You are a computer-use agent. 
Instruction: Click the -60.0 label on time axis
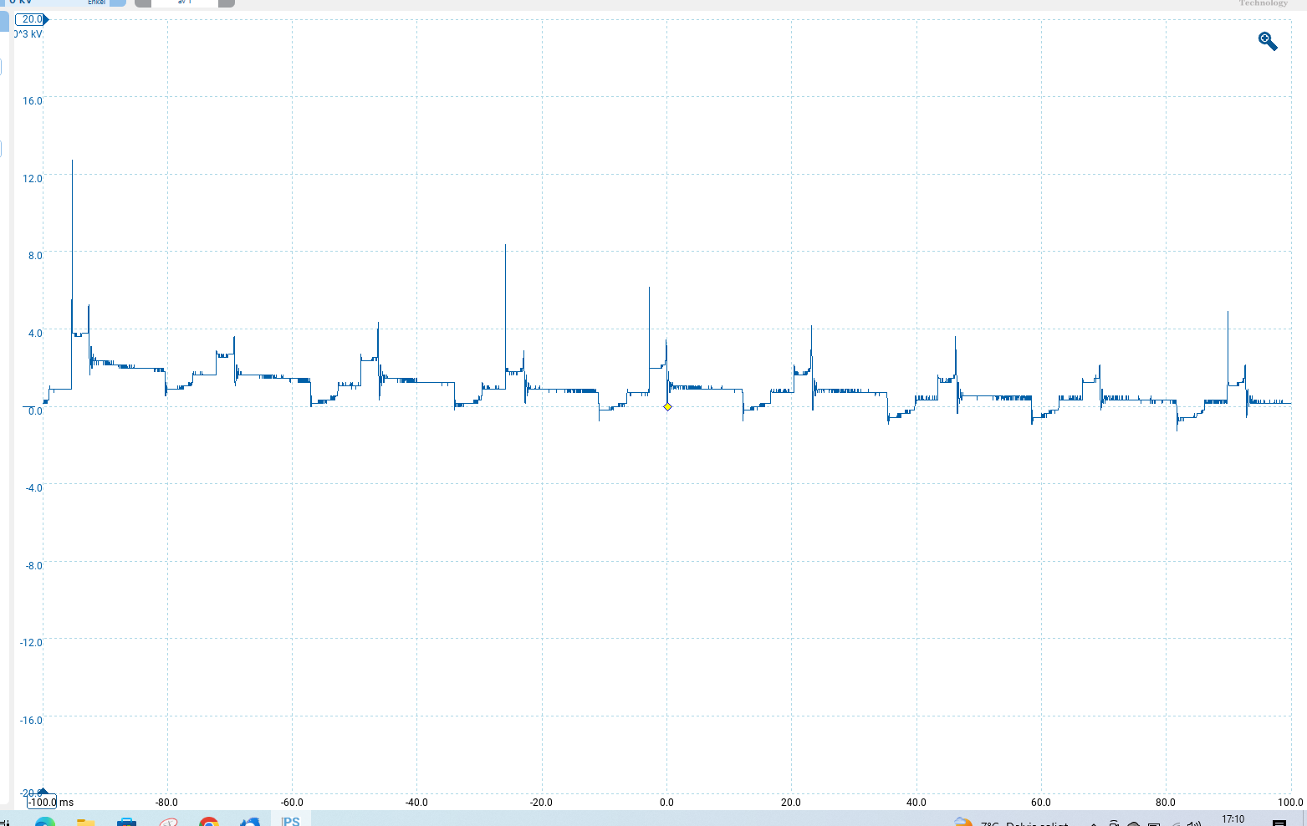click(292, 803)
